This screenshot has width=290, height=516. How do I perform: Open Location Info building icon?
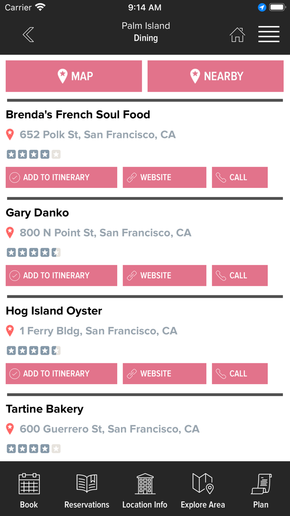[x=145, y=490]
